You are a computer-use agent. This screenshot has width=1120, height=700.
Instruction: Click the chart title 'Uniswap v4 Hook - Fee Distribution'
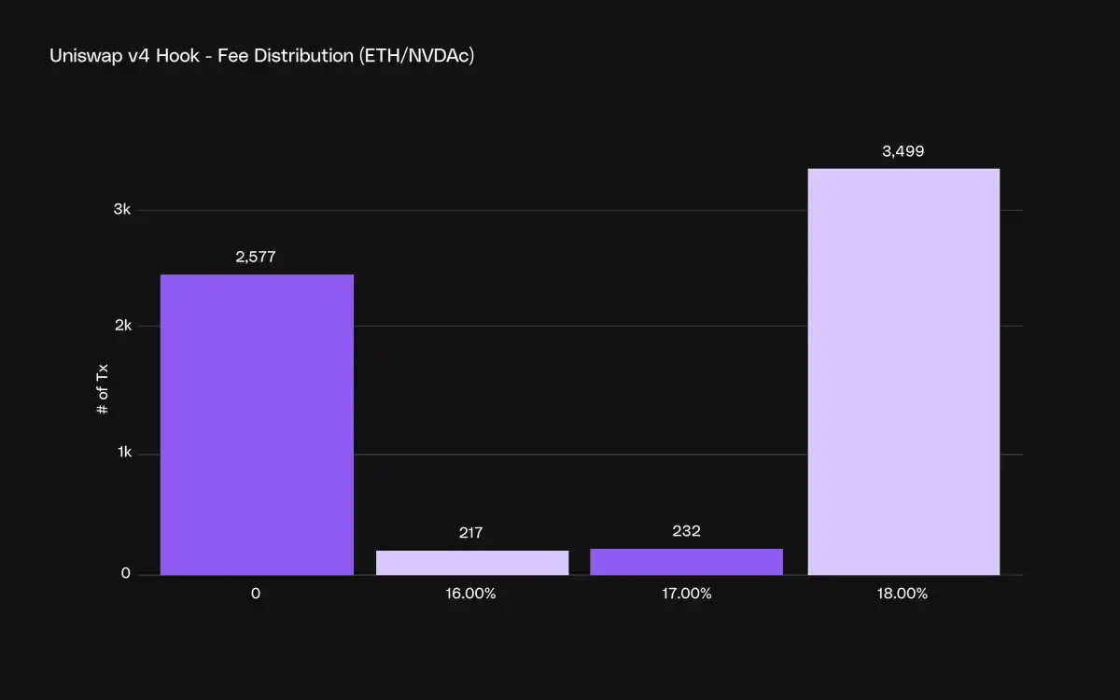pos(262,56)
